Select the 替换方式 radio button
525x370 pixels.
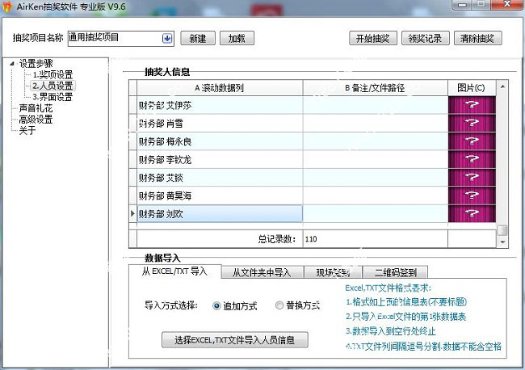(x=279, y=305)
